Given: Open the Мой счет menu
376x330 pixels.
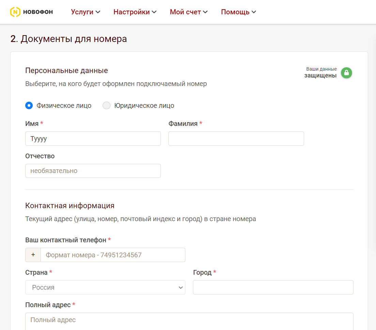Looking at the screenshot, I should [x=189, y=12].
